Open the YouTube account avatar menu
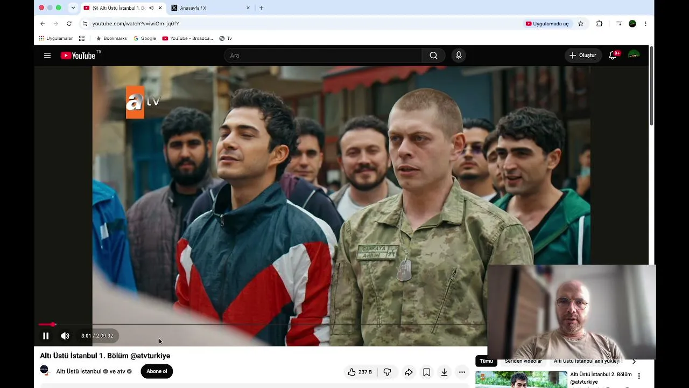The height and width of the screenshot is (388, 689). click(x=634, y=55)
